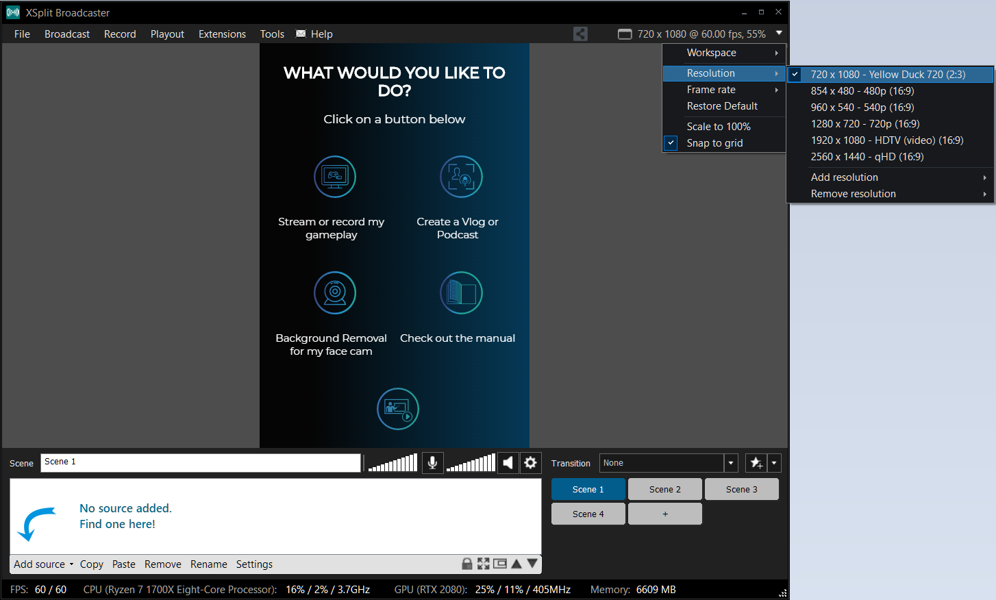Switch to Scene 4 button

coord(588,514)
